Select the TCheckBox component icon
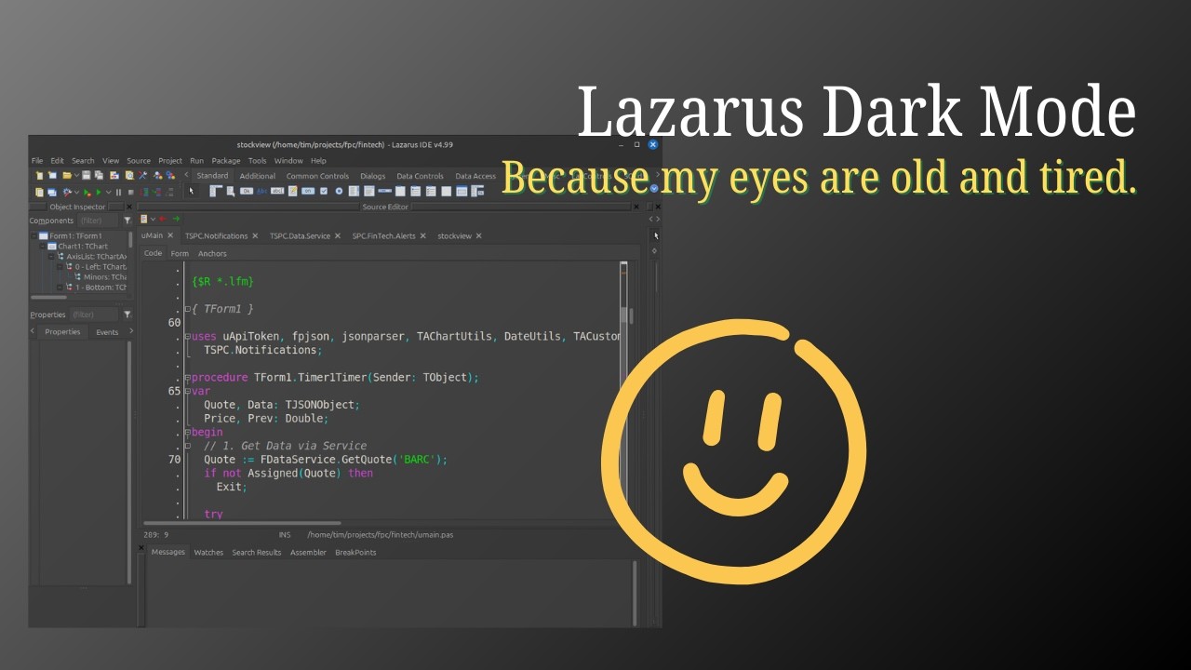Screen dimensions: 1191x670 tap(324, 191)
